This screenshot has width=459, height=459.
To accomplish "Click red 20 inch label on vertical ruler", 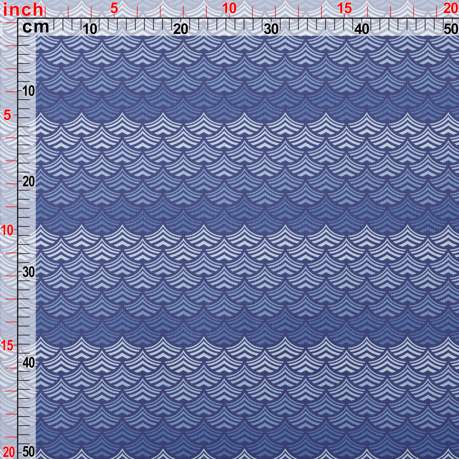I will 9,452.
